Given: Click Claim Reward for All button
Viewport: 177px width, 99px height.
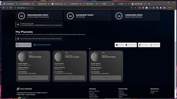Looking at the screenshot, I should pos(42,45).
